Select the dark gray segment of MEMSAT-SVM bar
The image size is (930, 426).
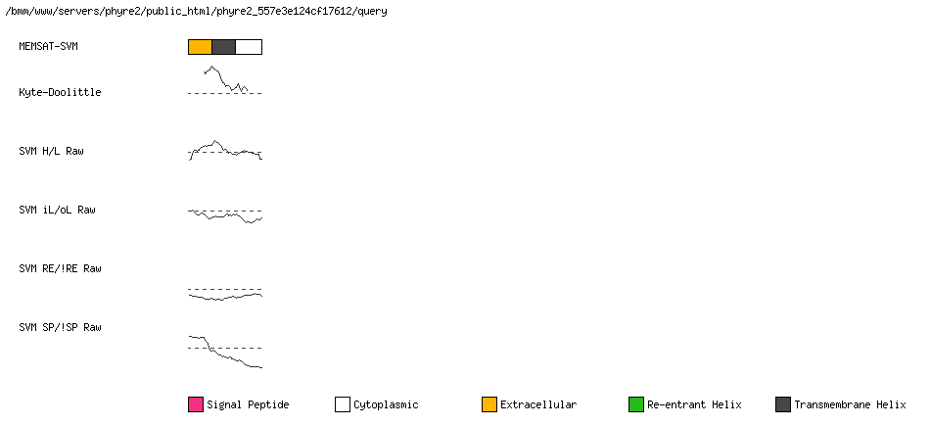pos(223,47)
